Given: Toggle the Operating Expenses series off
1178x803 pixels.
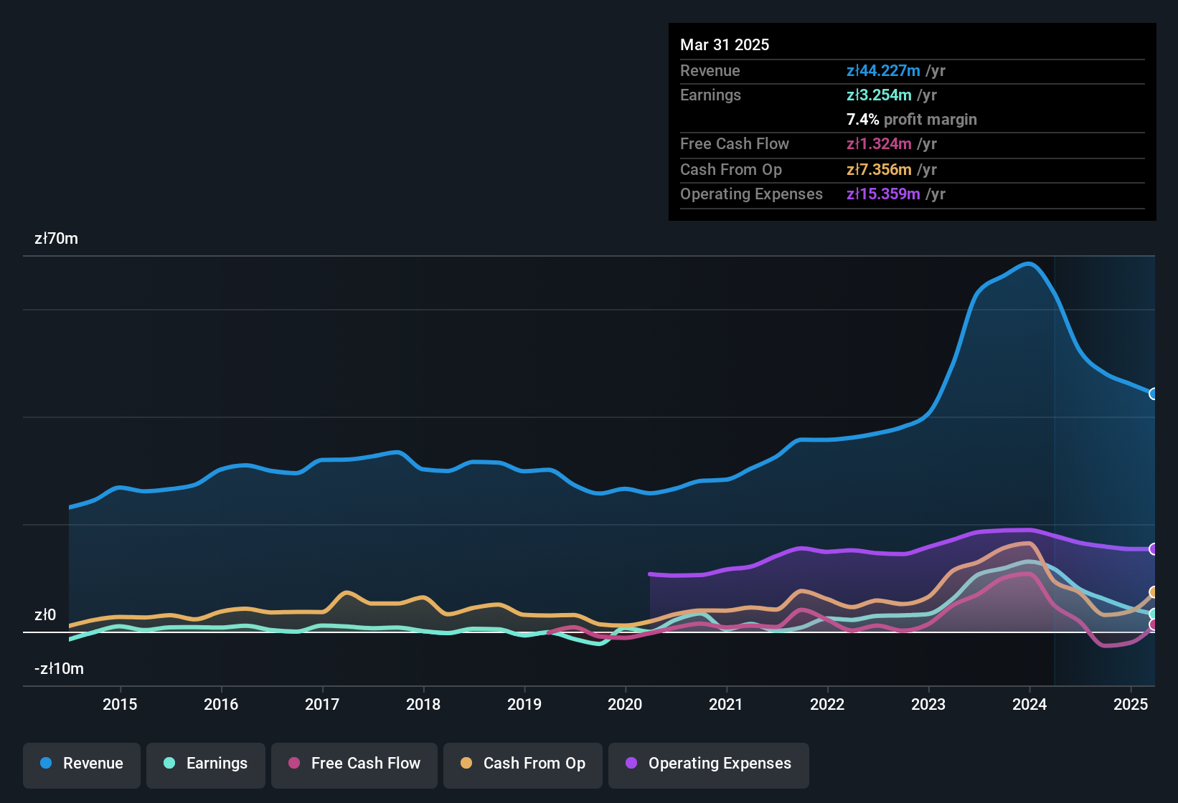Looking at the screenshot, I should (x=708, y=764).
